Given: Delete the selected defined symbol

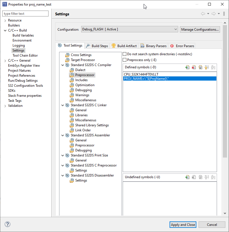Looking at the screenshot, I should pyautogui.click(x=194, y=67).
